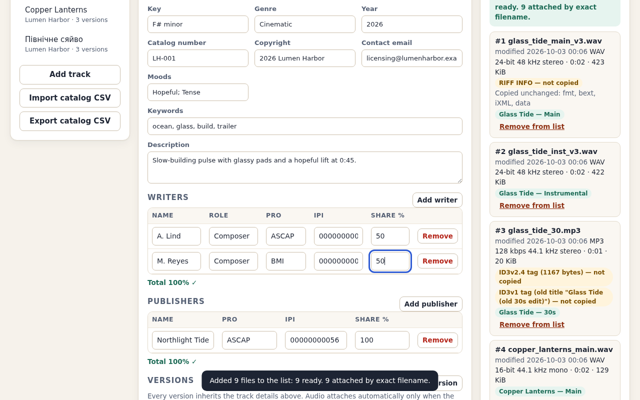Image resolution: width=640 pixels, height=400 pixels.
Task: Click the Glass Tide — Instrumental tag
Action: [543, 193]
